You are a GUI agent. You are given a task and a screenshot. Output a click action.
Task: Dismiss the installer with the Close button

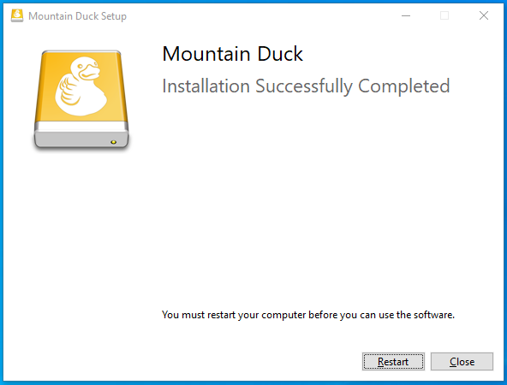pos(462,361)
